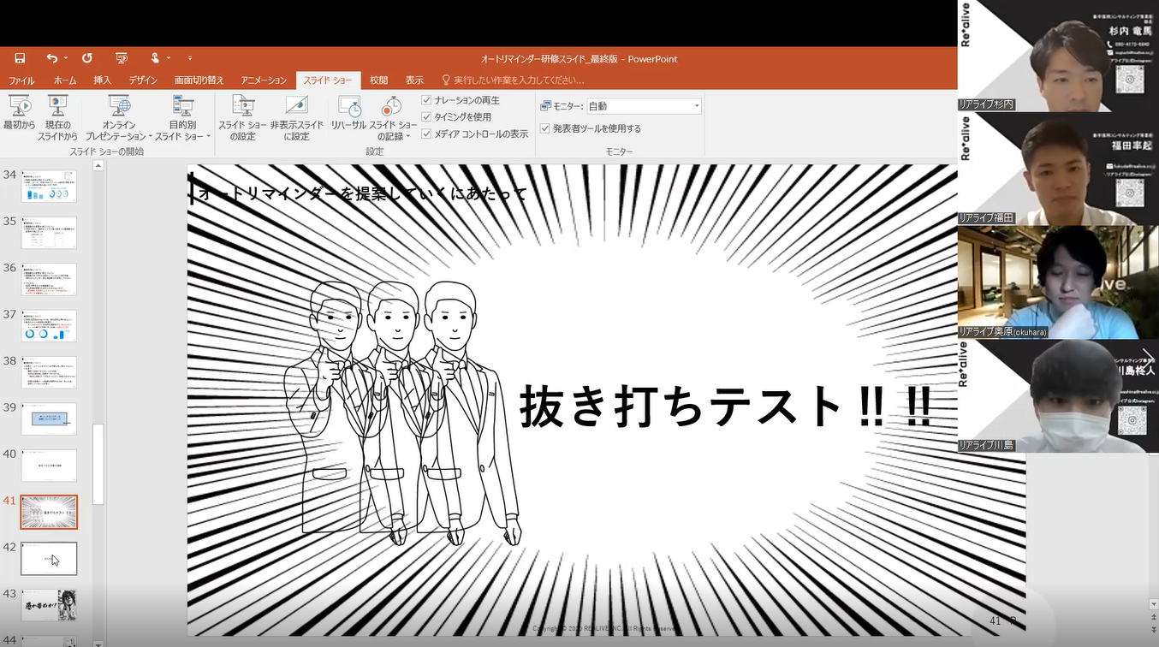Toggle ナレーションの再生 checkbox
Screen dimensions: 1159x647
pyautogui.click(x=426, y=100)
